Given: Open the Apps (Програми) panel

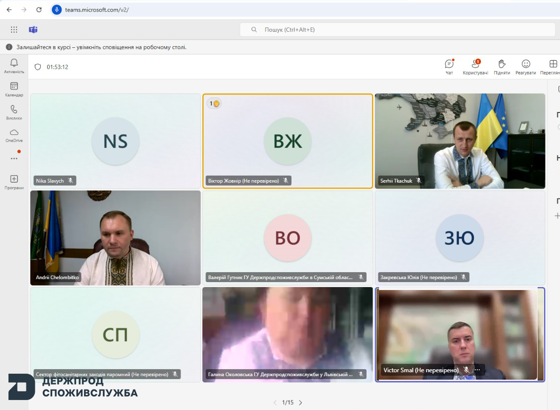Looking at the screenshot, I should click(14, 179).
